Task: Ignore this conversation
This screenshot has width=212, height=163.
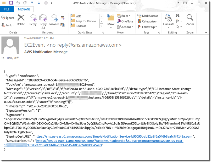Action: (8, 18)
